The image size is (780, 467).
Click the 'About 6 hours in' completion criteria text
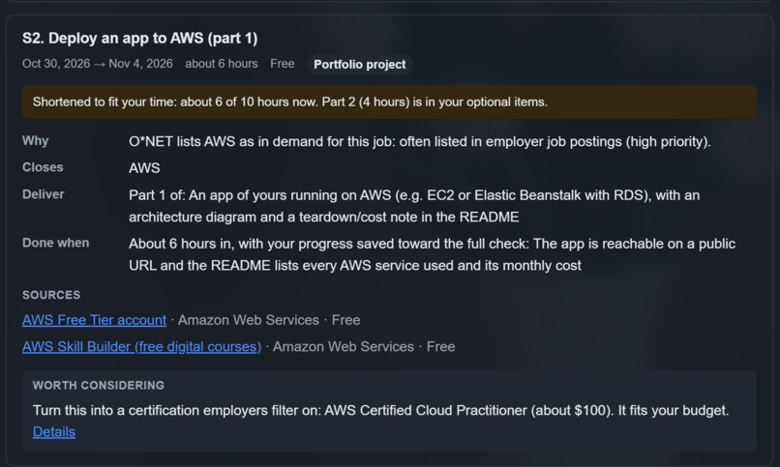433,254
